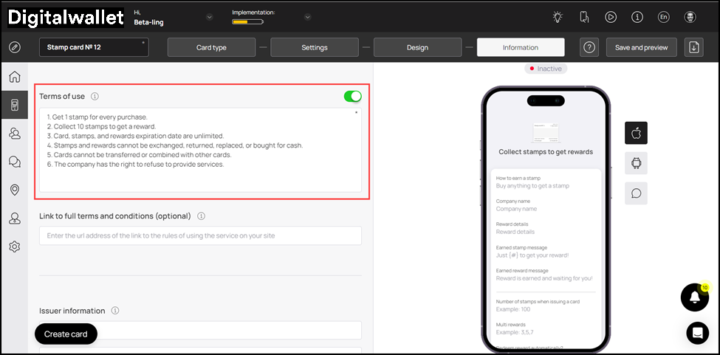Image resolution: width=720 pixels, height=355 pixels.
Task: Switch to the Design step
Action: point(417,47)
